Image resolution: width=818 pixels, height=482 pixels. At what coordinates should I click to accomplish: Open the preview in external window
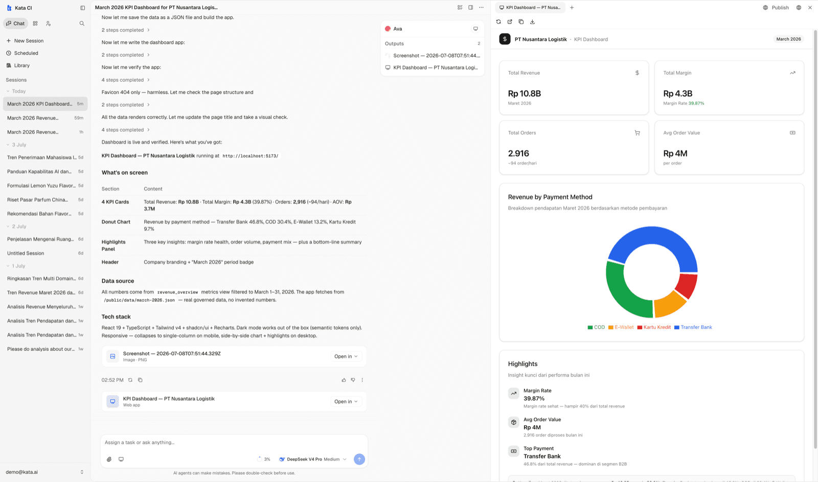point(510,21)
